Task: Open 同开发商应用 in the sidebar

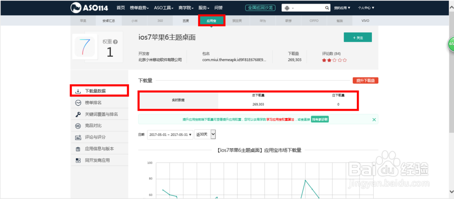Action: tap(99, 160)
